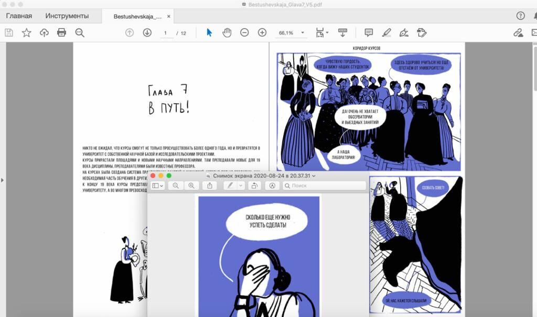Expand the Preview window title chevron

coord(314,176)
